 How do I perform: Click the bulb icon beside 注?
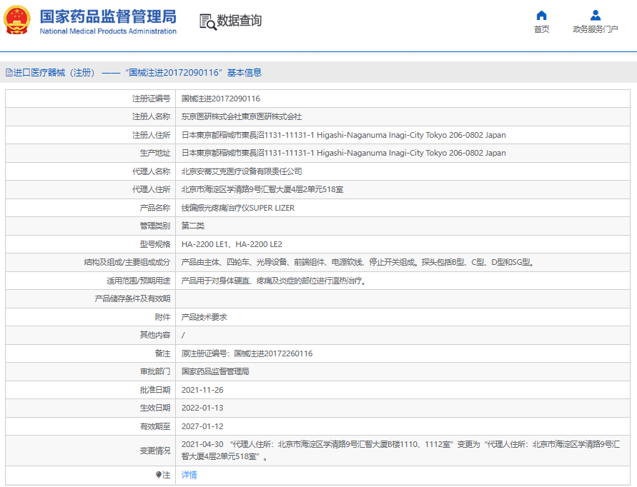pyautogui.click(x=159, y=474)
